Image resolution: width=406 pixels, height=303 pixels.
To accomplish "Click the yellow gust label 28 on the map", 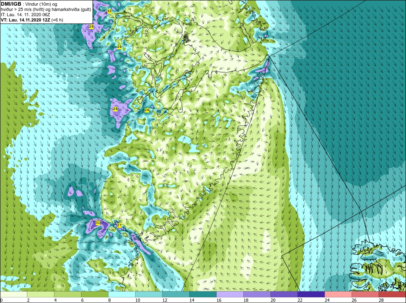I will click(119, 47).
